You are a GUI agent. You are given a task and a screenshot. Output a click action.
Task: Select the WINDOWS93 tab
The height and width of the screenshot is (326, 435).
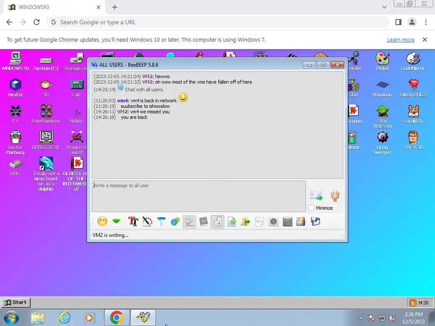tap(54, 7)
